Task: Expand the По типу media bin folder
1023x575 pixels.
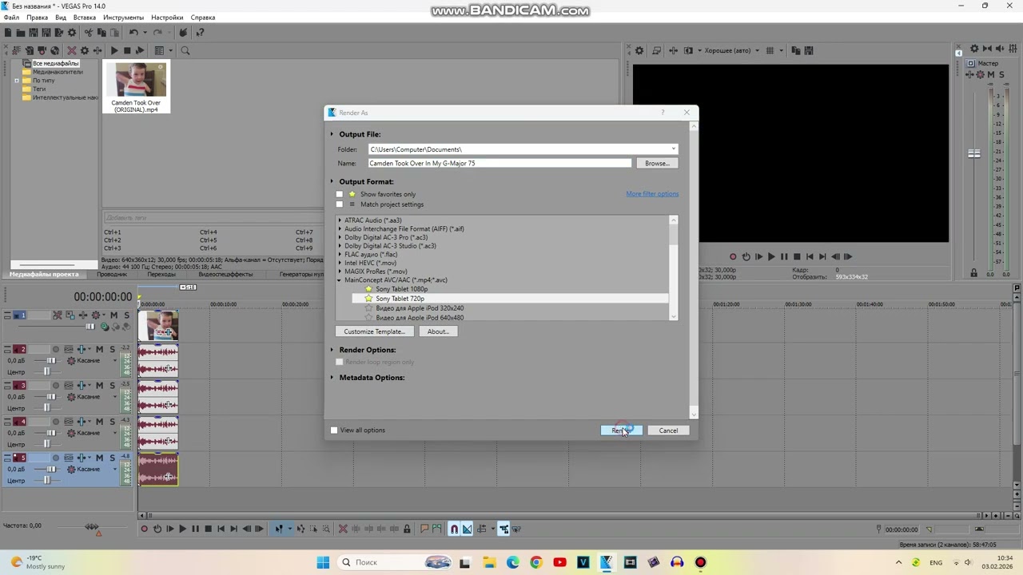Action: [17, 81]
